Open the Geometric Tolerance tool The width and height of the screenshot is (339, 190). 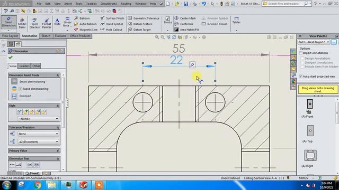click(x=144, y=18)
